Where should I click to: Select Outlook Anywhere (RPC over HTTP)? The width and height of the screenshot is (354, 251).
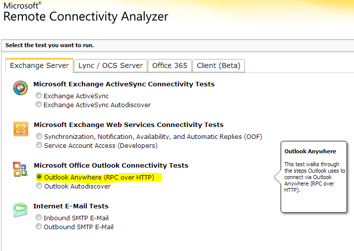click(x=39, y=177)
